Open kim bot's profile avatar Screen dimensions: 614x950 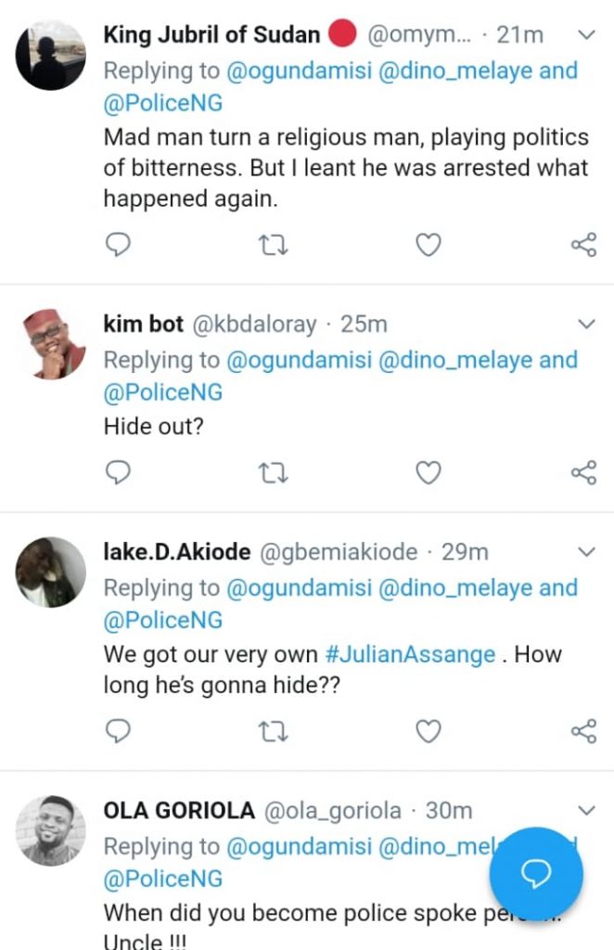51,343
